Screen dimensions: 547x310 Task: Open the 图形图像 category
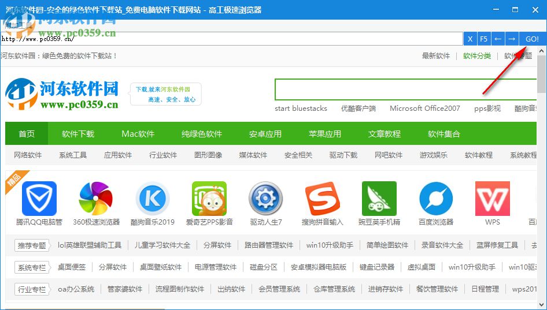coord(208,155)
